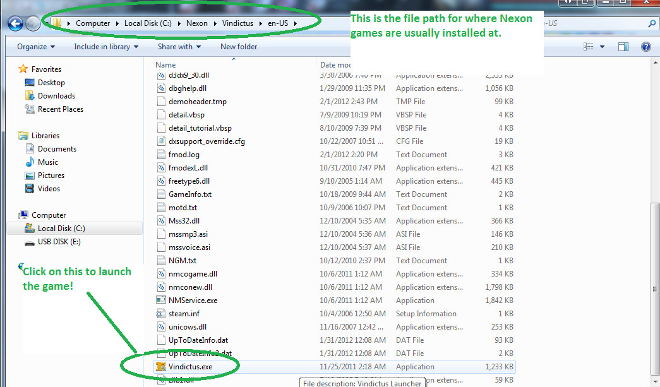The height and width of the screenshot is (387, 660).
Task: Open the view options dropdown arrow
Action: click(x=602, y=47)
